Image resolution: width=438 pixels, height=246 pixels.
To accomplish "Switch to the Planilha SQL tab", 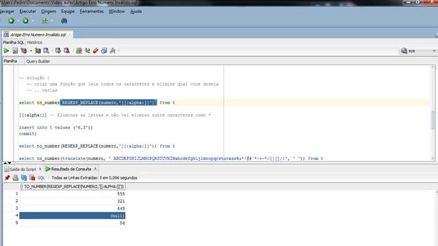I will [x=14, y=42].
